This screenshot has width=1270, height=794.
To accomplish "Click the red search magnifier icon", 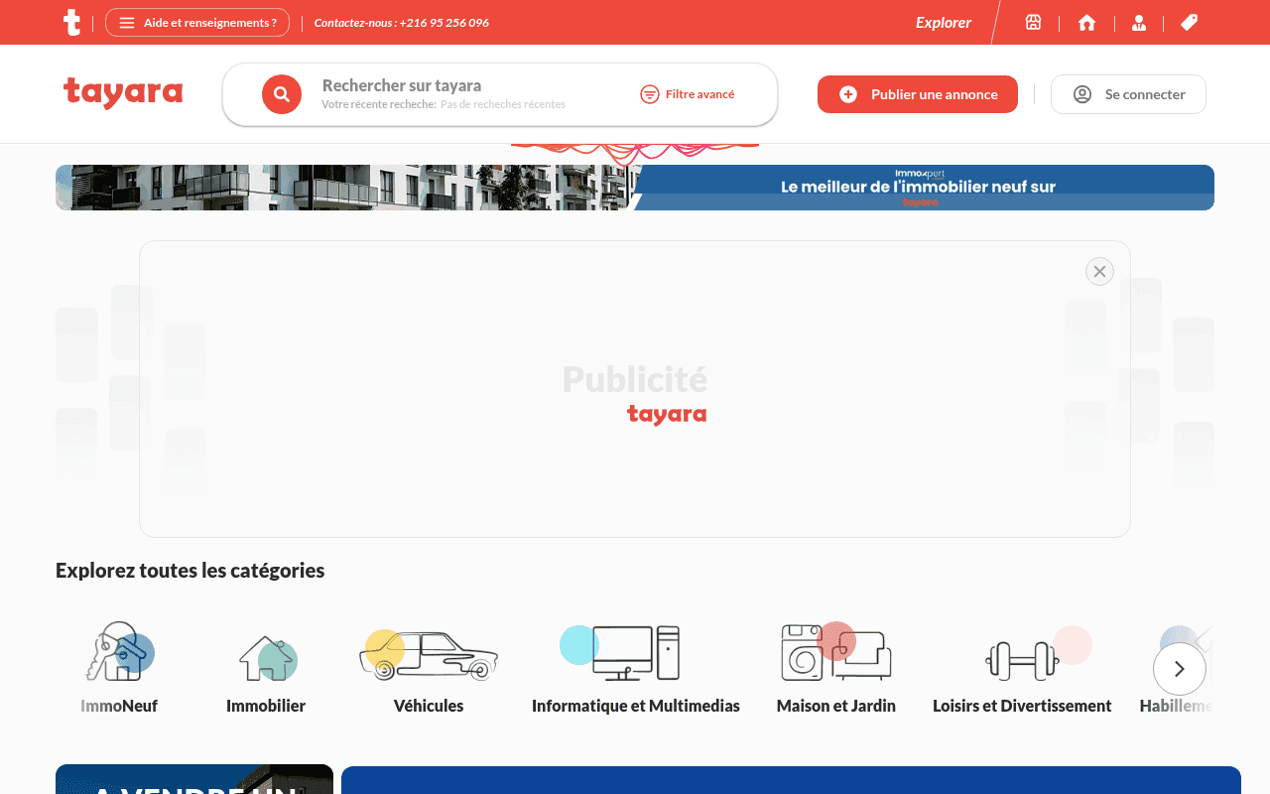I will pos(282,93).
